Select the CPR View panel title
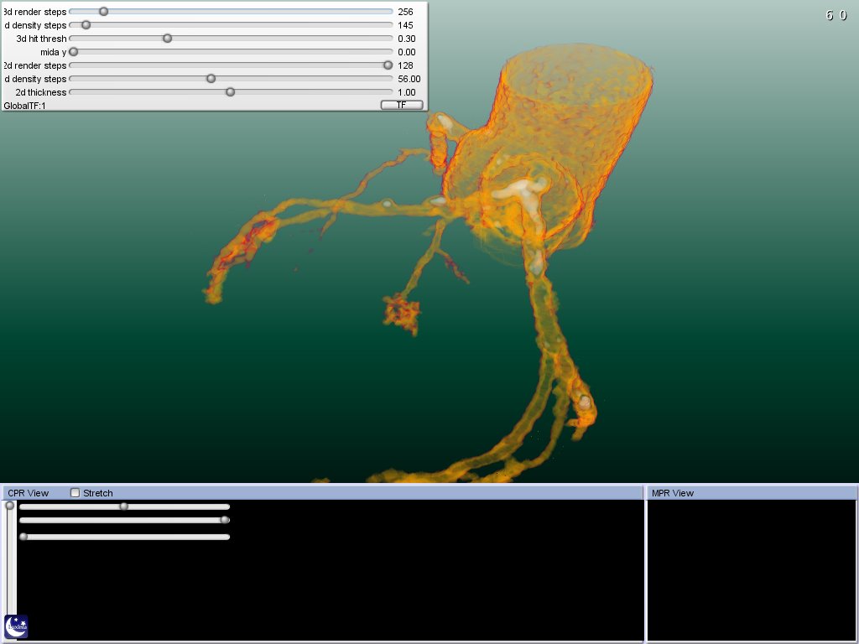 [x=29, y=493]
